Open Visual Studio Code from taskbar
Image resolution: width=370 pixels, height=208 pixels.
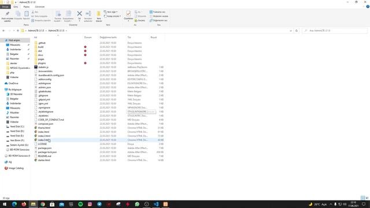point(156,204)
